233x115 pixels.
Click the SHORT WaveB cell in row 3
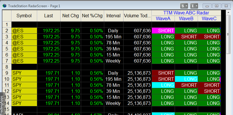[x=186, y=37]
